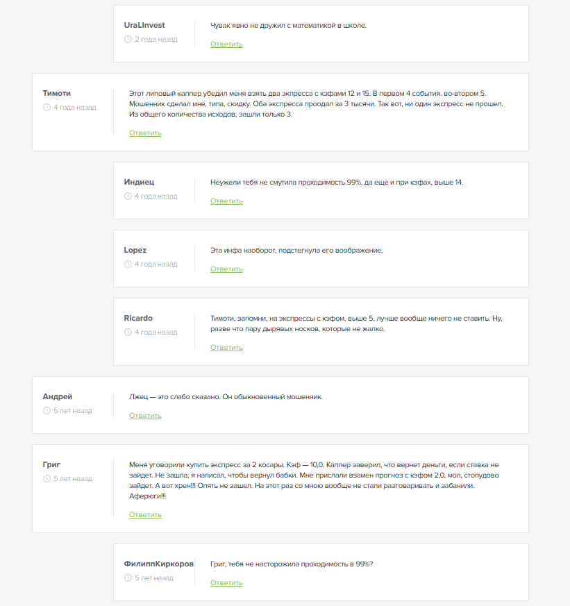Click the clock icon under Индиец's name
This screenshot has width=570, height=606.
coord(128,196)
